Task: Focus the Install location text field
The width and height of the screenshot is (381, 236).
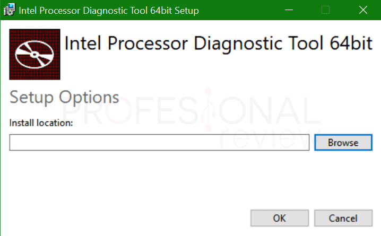Action: [159, 143]
